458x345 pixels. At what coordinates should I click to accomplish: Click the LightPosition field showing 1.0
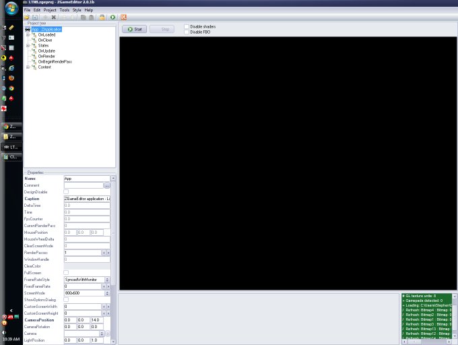coord(97,340)
